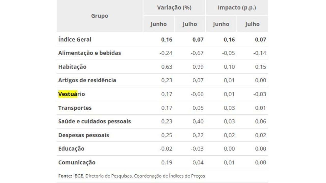The image size is (326, 183).
Task: Click the Vestuário Julho variation value -0,66
Action: coord(197,94)
